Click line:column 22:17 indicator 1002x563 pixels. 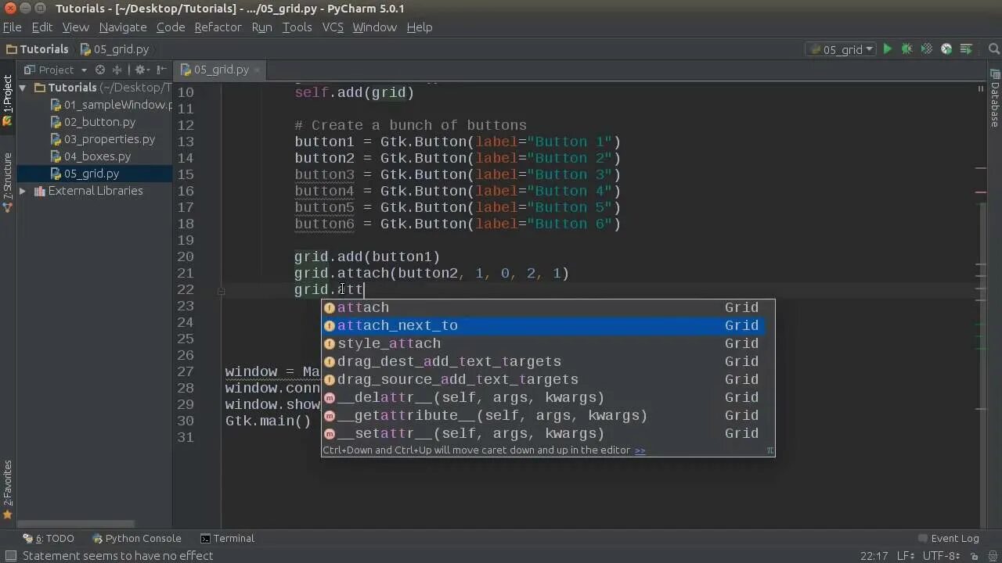click(x=873, y=556)
